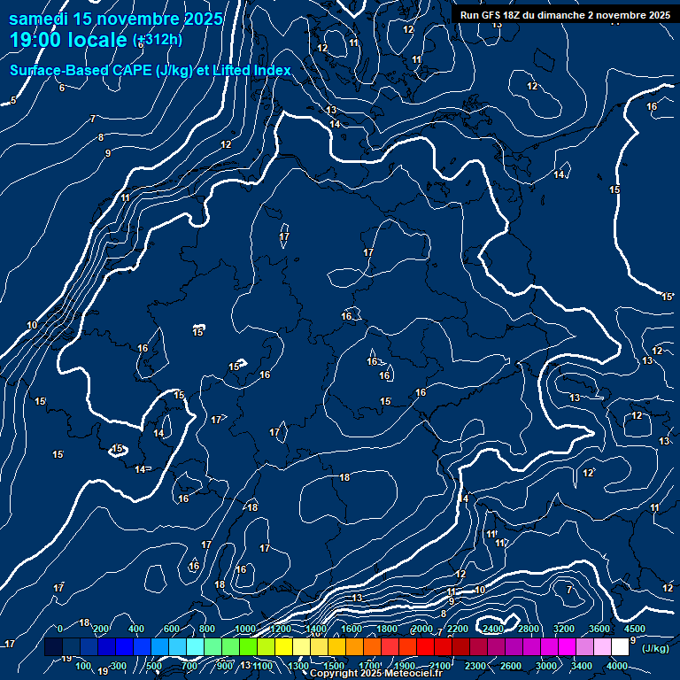Select the pure green 1000 J/kg legend swatch
Viewport: 680px width, 680px height.
click(x=248, y=646)
